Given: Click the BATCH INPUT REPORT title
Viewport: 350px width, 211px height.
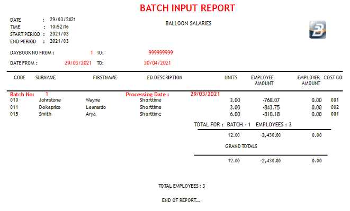Looking at the screenshot, I should tap(187, 8).
